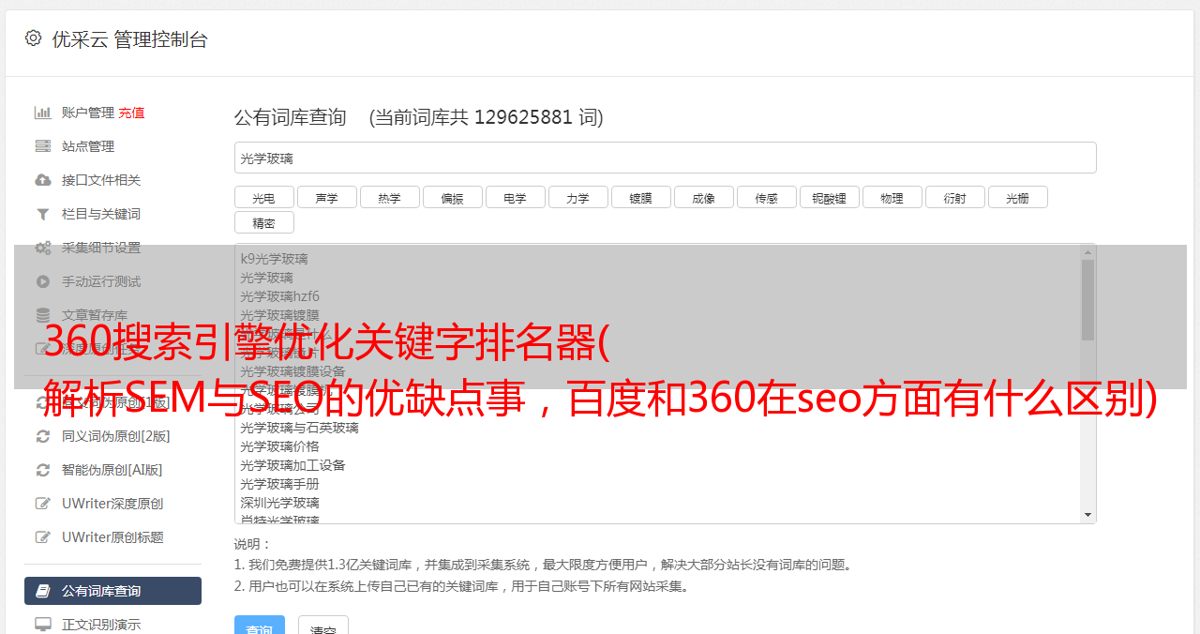
Task: Open 账户管理 in the sidebar
Action: (x=88, y=113)
